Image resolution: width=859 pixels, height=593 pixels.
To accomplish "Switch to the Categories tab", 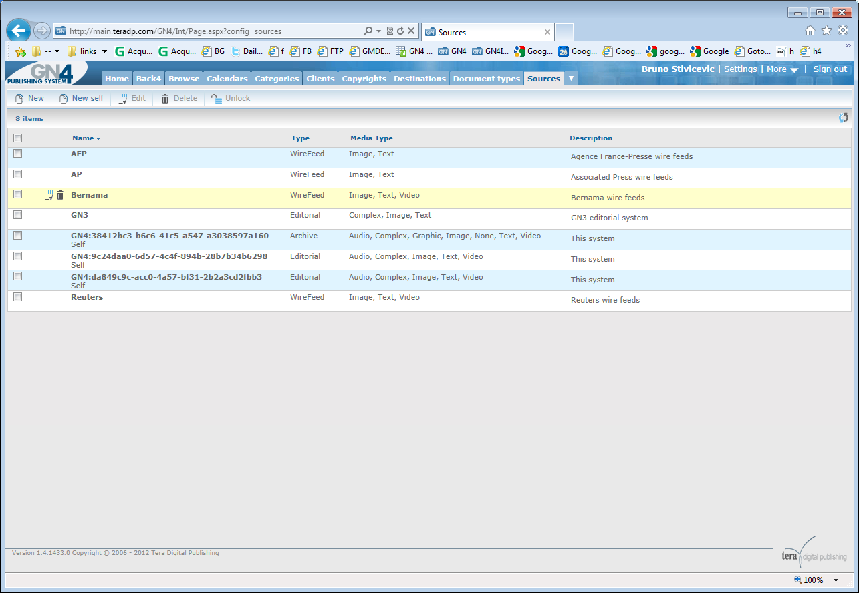I will point(277,79).
